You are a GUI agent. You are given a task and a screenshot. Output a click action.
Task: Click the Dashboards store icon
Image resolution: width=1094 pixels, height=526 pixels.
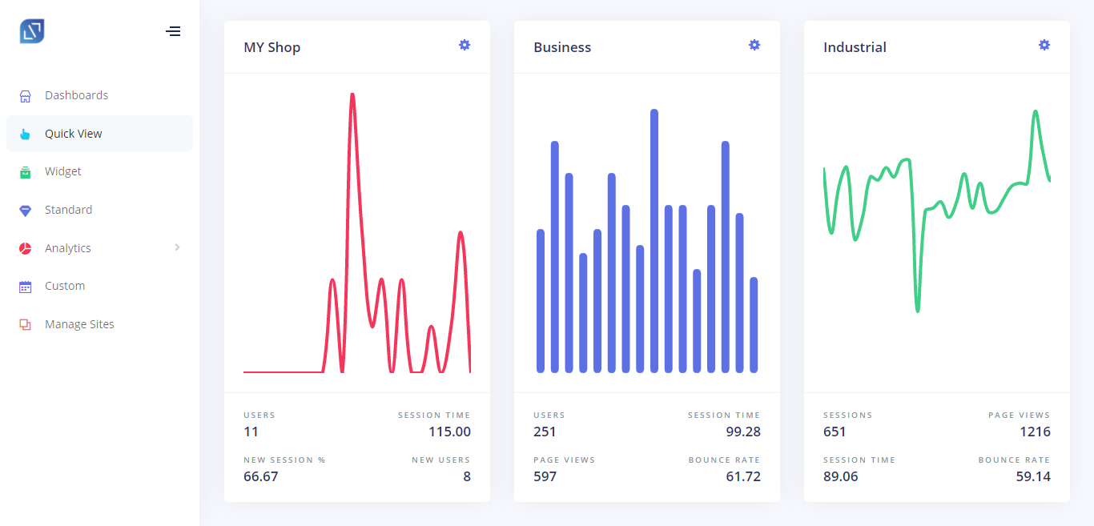click(25, 96)
